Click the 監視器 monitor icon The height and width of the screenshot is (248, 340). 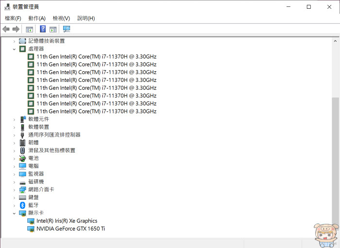(22, 174)
